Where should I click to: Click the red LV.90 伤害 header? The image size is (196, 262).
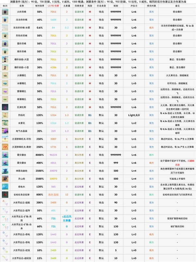click(53, 6)
